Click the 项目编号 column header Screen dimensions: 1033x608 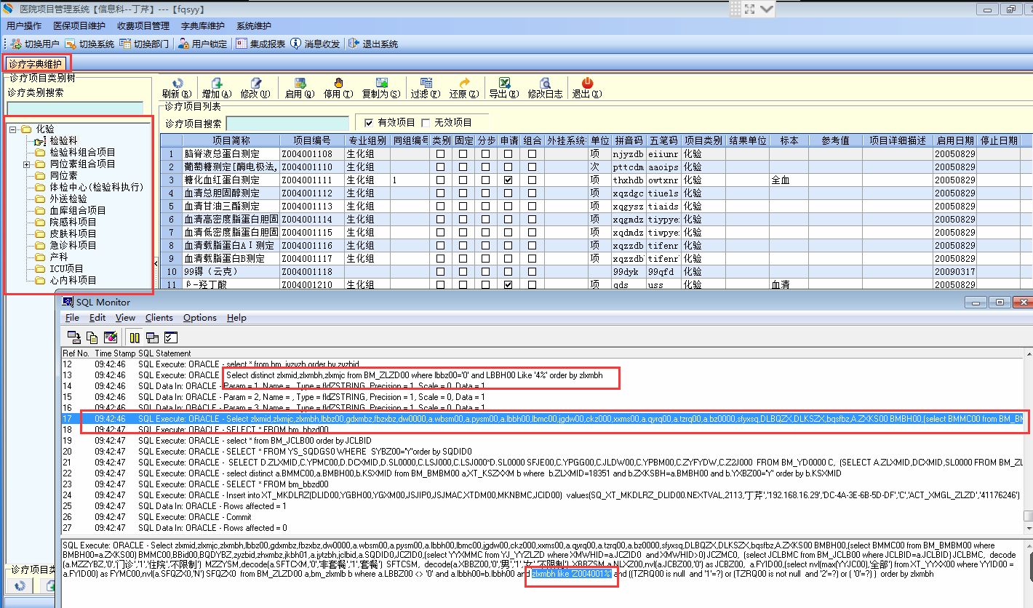312,140
